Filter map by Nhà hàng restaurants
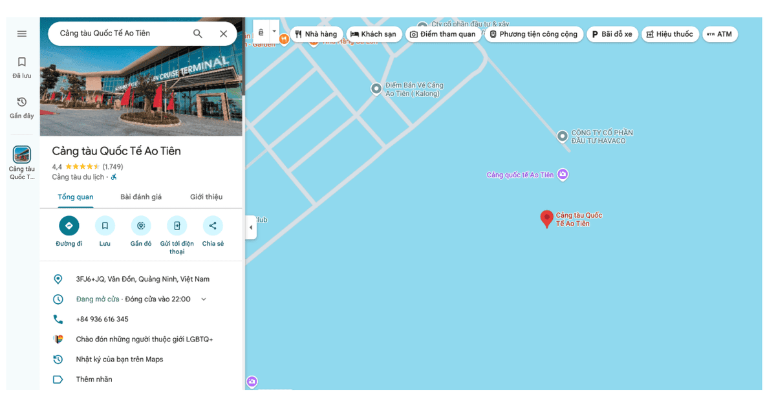The image size is (776, 397). pyautogui.click(x=316, y=34)
